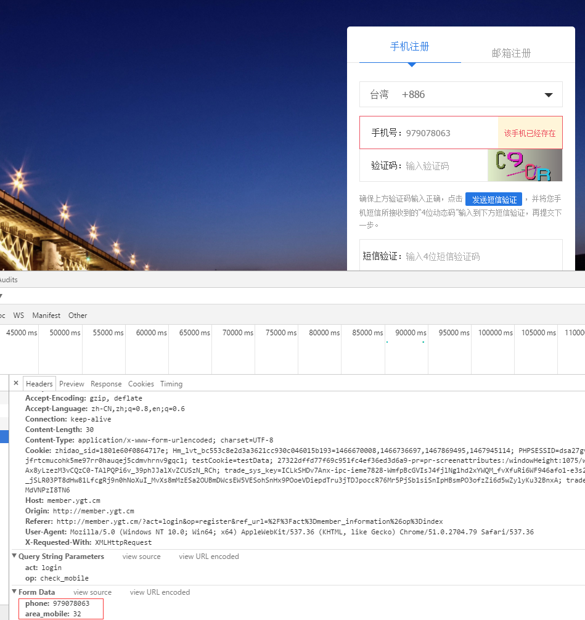
Task: Refresh the captcha image
Action: (x=525, y=165)
